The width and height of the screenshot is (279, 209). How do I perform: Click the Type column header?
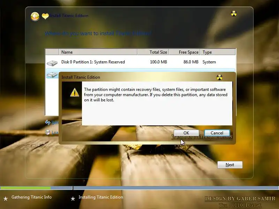coord(218,52)
